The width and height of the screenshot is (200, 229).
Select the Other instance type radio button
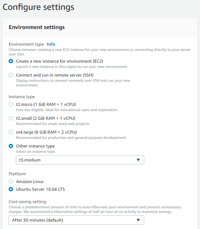pos(11,146)
